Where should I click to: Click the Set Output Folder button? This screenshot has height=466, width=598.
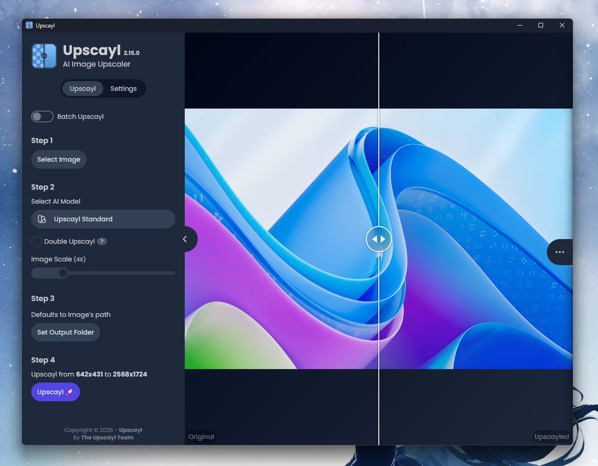(x=66, y=332)
